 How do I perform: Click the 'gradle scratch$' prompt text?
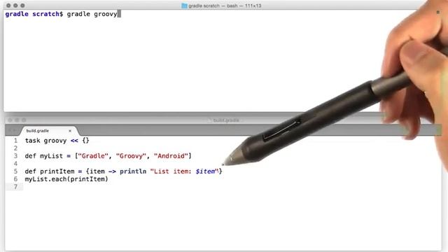(34, 14)
